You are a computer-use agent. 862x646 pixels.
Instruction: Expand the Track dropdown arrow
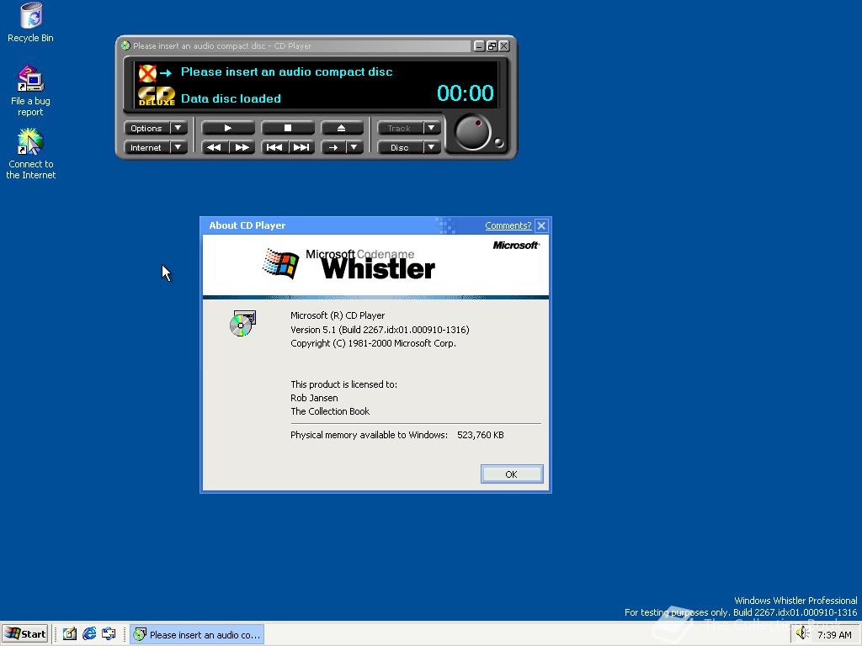coord(432,128)
